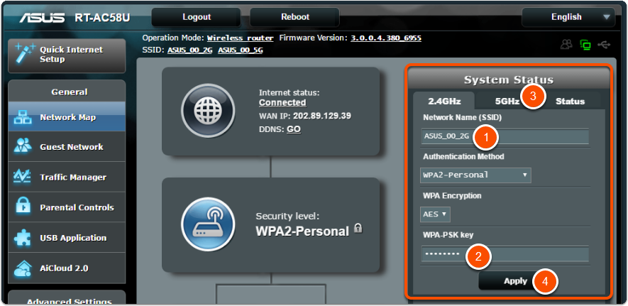Open Parental Controls in the sidebar
This screenshot has height=306, width=628.
(67, 207)
